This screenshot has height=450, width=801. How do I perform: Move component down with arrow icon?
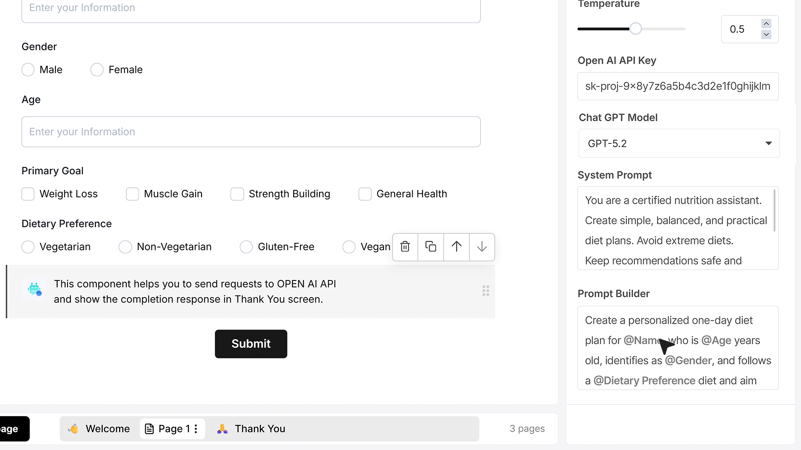(482, 247)
